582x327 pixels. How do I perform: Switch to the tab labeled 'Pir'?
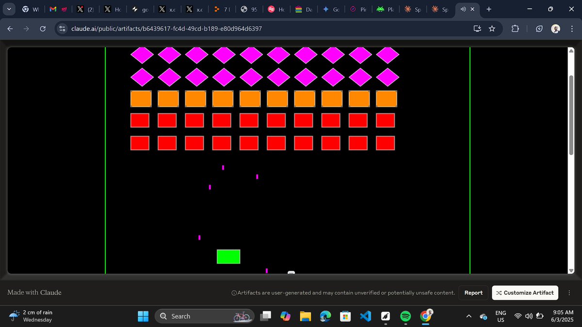[358, 9]
